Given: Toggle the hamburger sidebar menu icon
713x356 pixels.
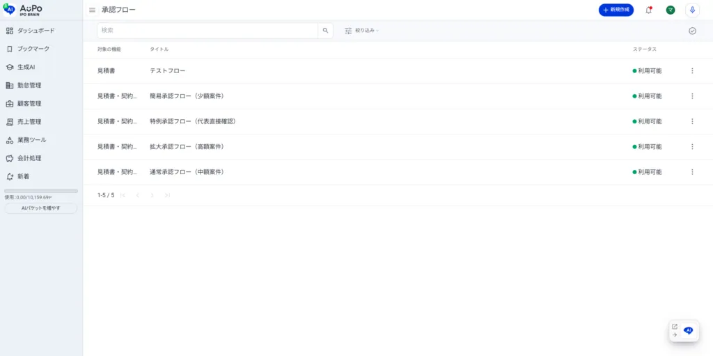Looking at the screenshot, I should tap(93, 10).
